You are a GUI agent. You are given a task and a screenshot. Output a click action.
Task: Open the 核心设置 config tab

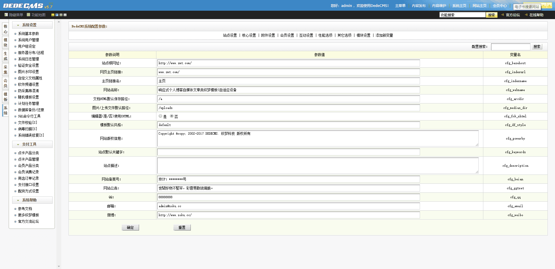pyautogui.click(x=249, y=35)
